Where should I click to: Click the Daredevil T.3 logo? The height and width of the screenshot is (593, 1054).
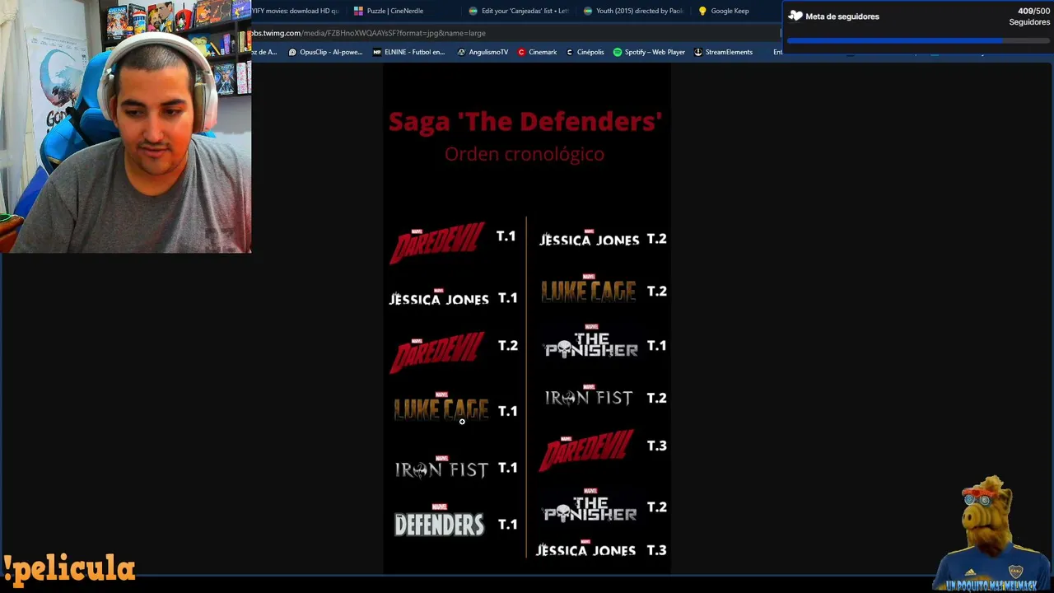(x=586, y=451)
